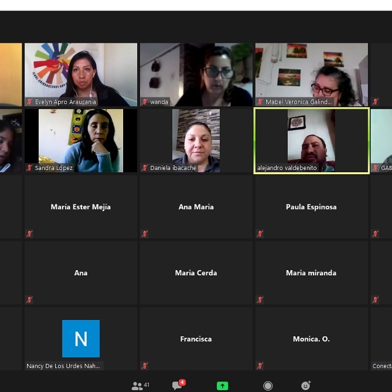Select Mabel Veronica Galind... video tile
The width and height of the screenshot is (392, 392).
pos(312,74)
